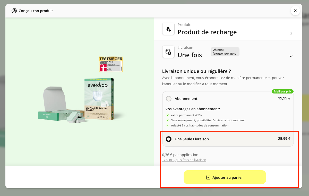Image resolution: width=309 pixels, height=196 pixels.
Task: Collapse the Livraison section with the down chevron
Action: (x=291, y=56)
